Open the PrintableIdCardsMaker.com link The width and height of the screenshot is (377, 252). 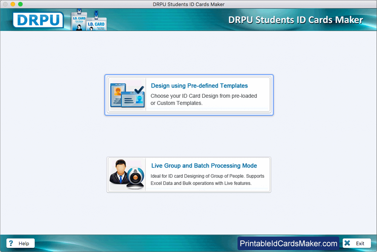coord(288,243)
